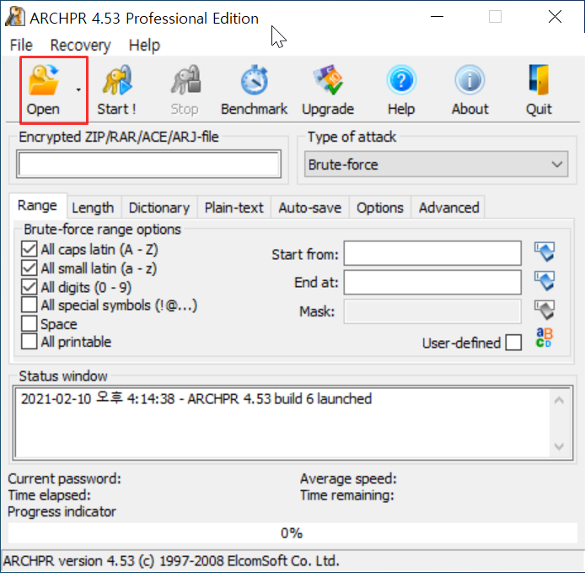Viewport: 585px width, 573px height.
Task: Click the greyed-out Stop toolbar icon
Action: [x=185, y=90]
